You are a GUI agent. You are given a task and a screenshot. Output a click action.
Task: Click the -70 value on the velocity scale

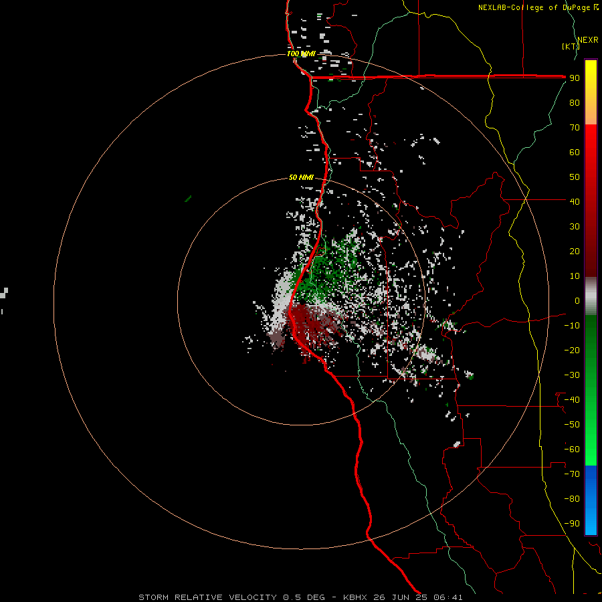pyautogui.click(x=572, y=474)
